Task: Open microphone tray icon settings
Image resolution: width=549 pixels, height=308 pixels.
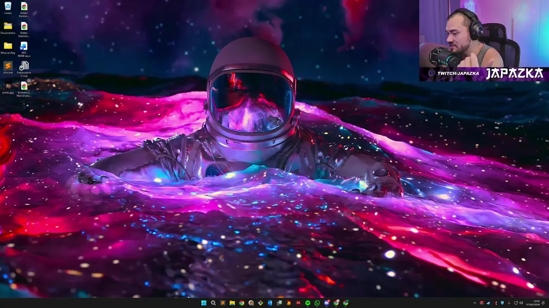Action: (x=509, y=303)
